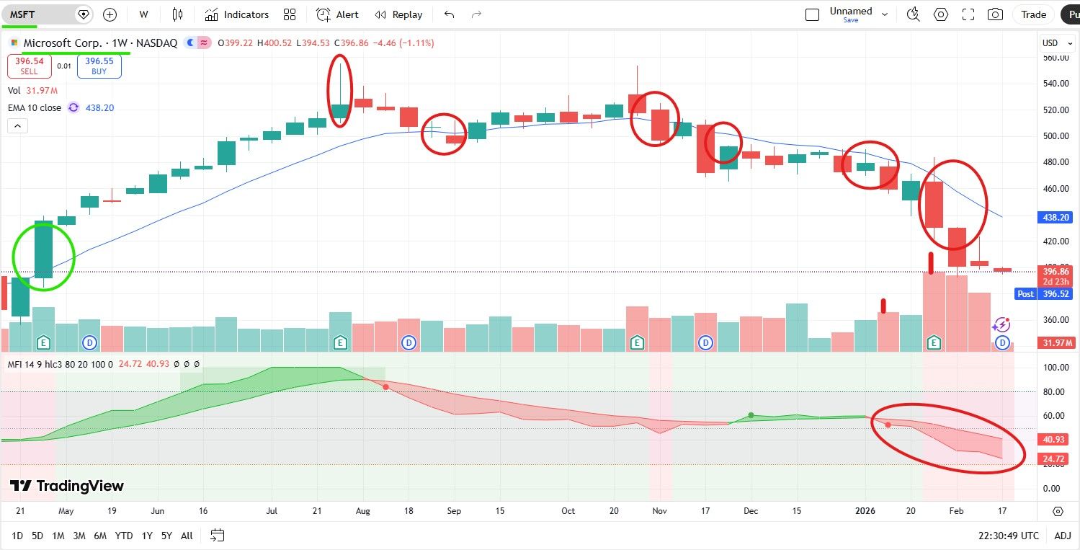Screen dimensions: 1080x550
Task: Click the purple lightning event icon
Action: pos(1002,325)
